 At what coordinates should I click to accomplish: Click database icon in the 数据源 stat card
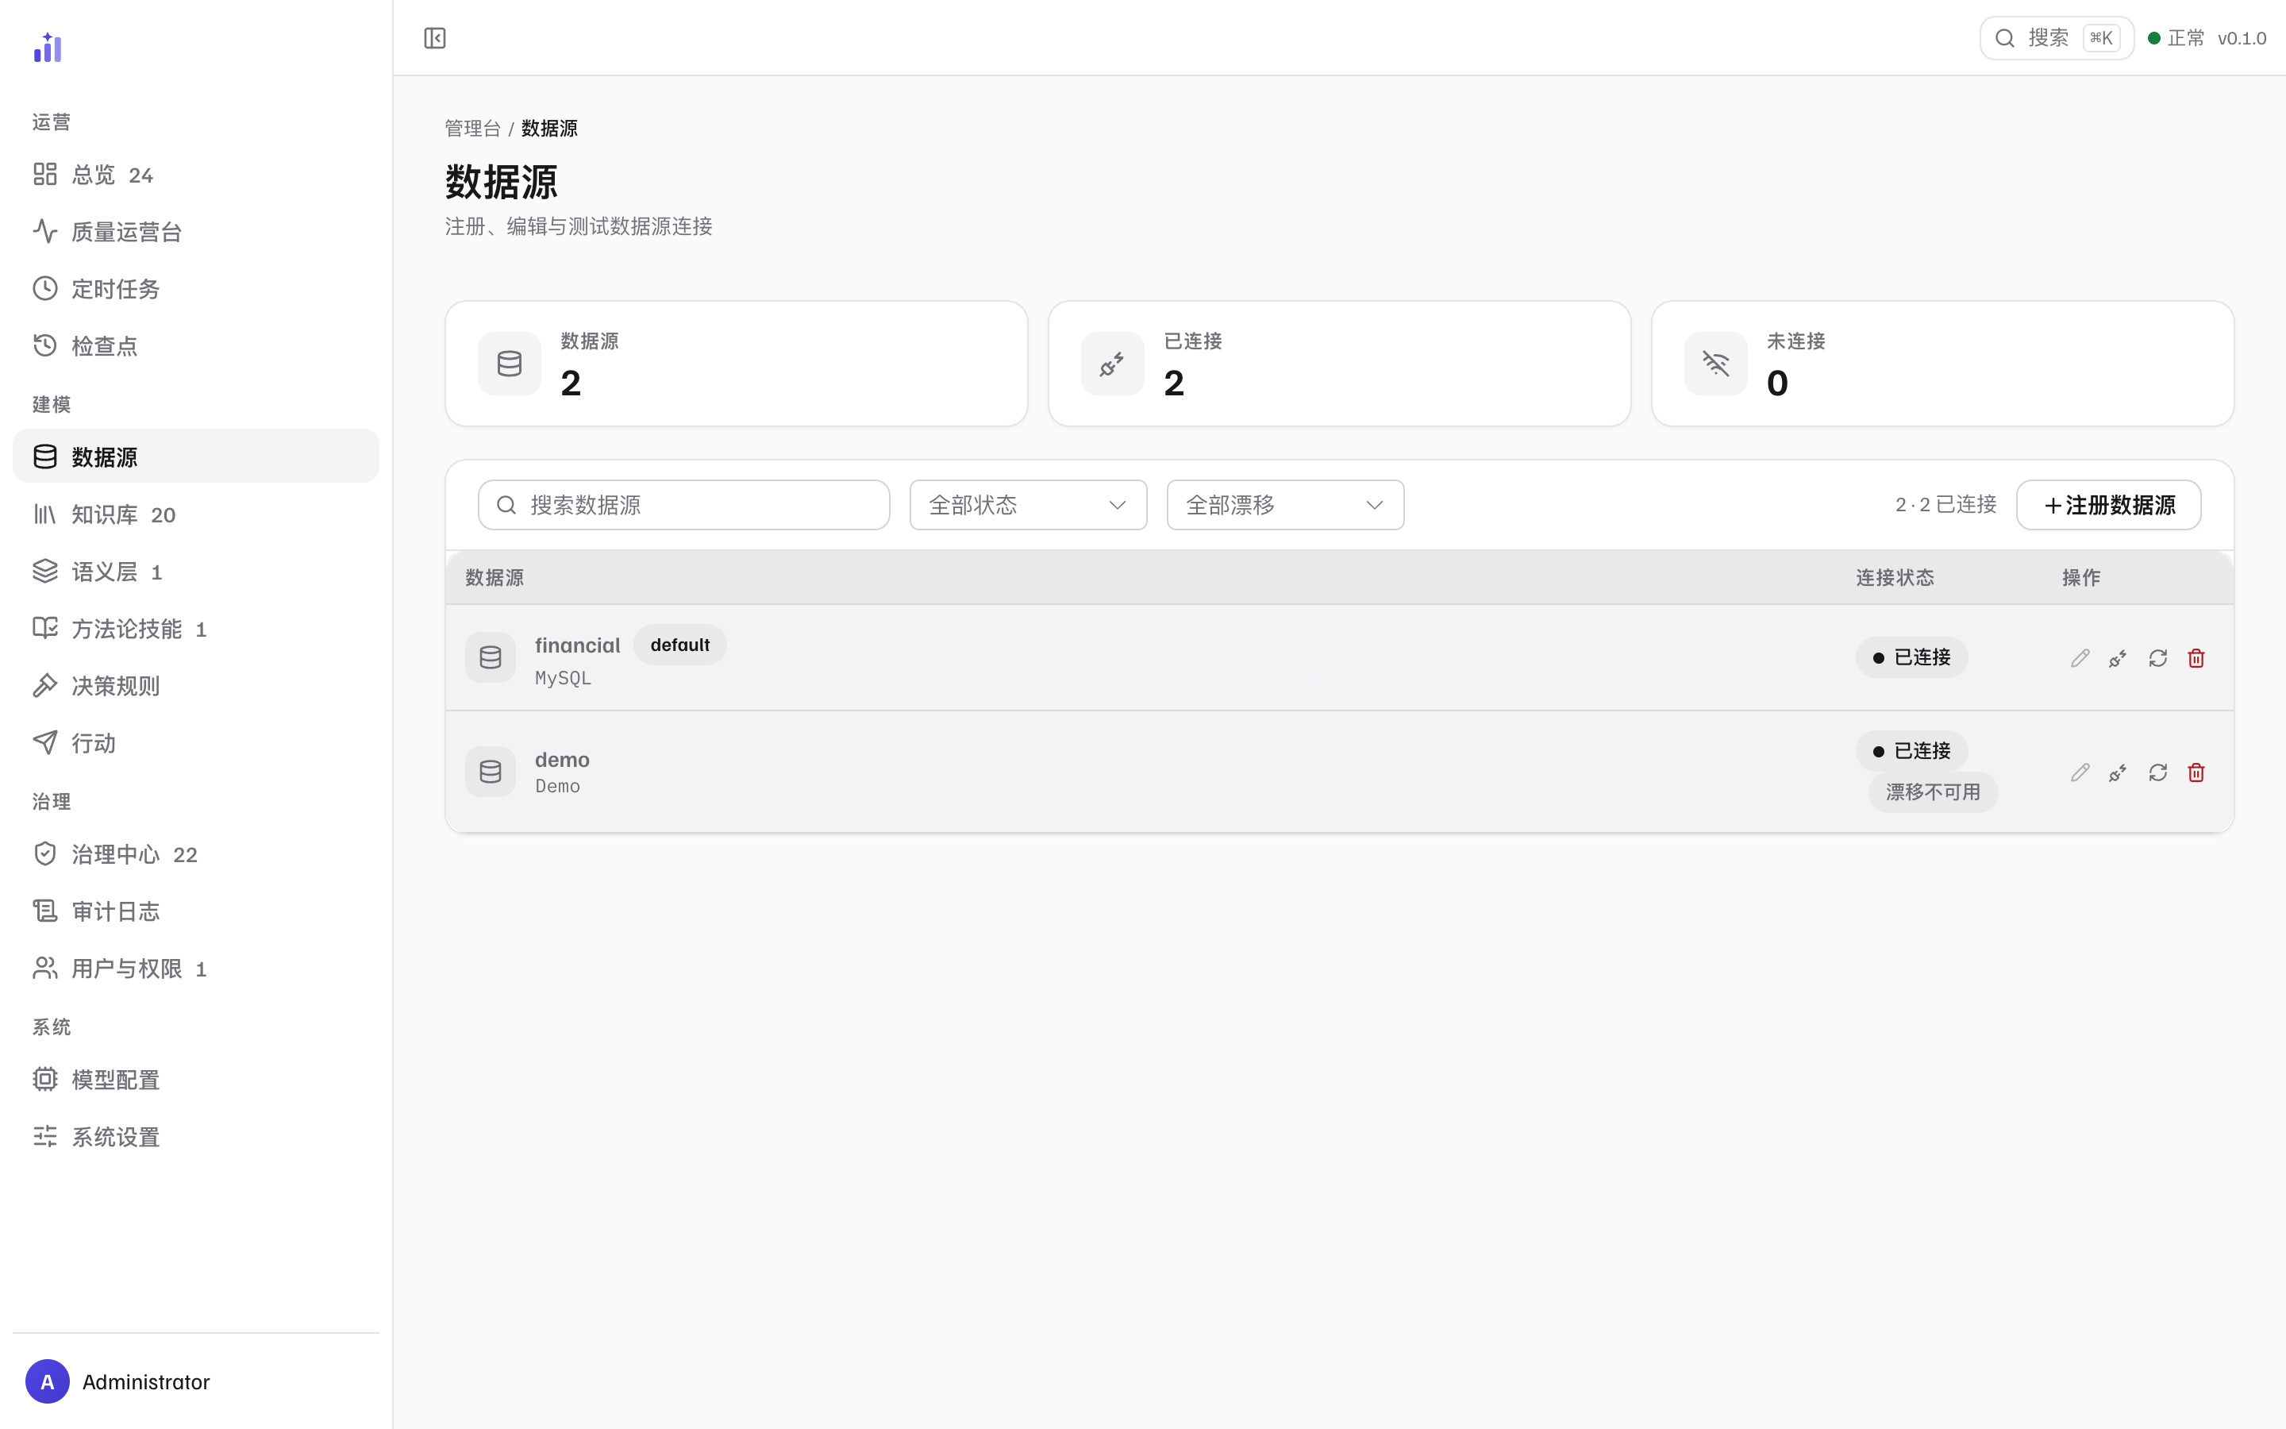(509, 363)
